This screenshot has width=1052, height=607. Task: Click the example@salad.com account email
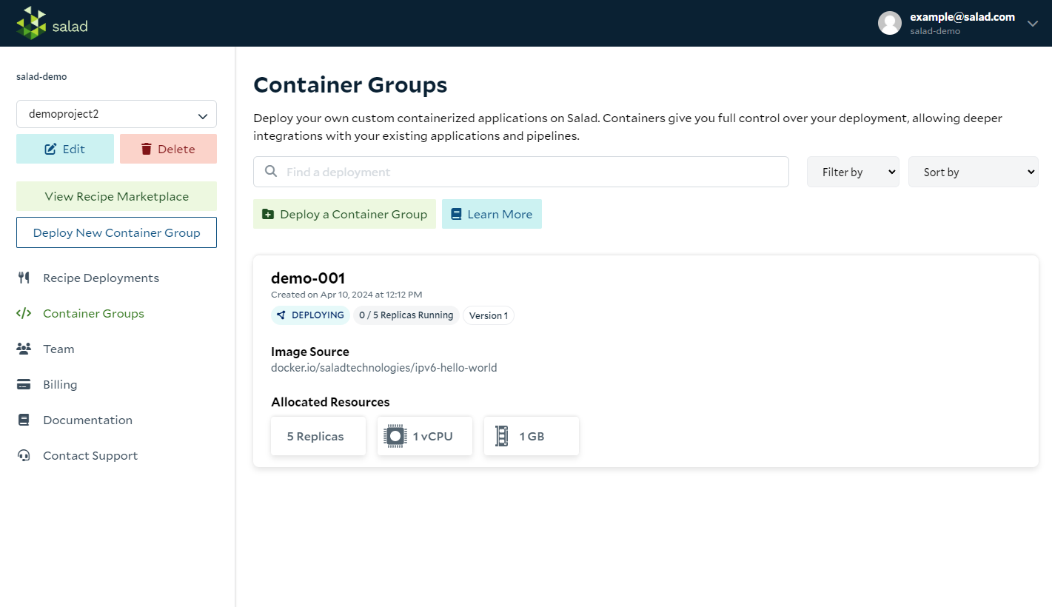(962, 17)
